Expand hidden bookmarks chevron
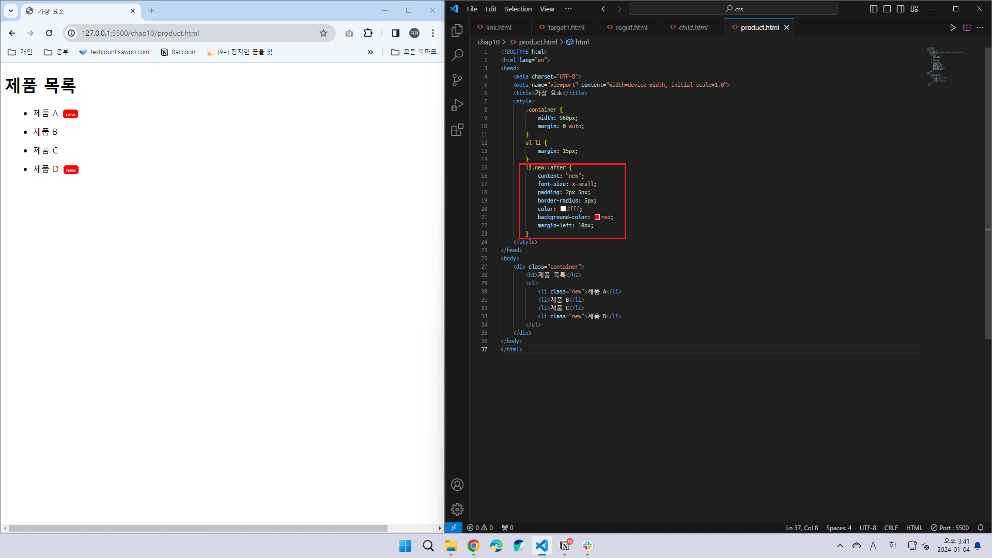992x558 pixels. (x=370, y=52)
